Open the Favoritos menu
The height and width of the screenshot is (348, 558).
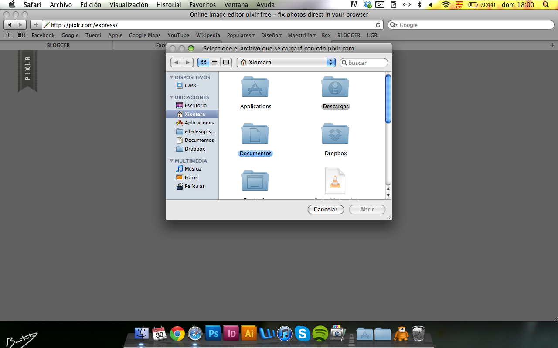202,5
